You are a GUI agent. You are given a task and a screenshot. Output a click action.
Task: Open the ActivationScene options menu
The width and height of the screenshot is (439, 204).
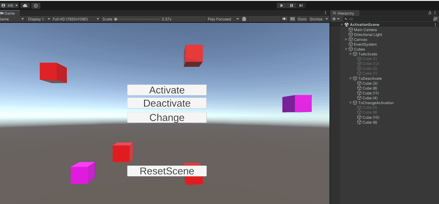(x=435, y=25)
